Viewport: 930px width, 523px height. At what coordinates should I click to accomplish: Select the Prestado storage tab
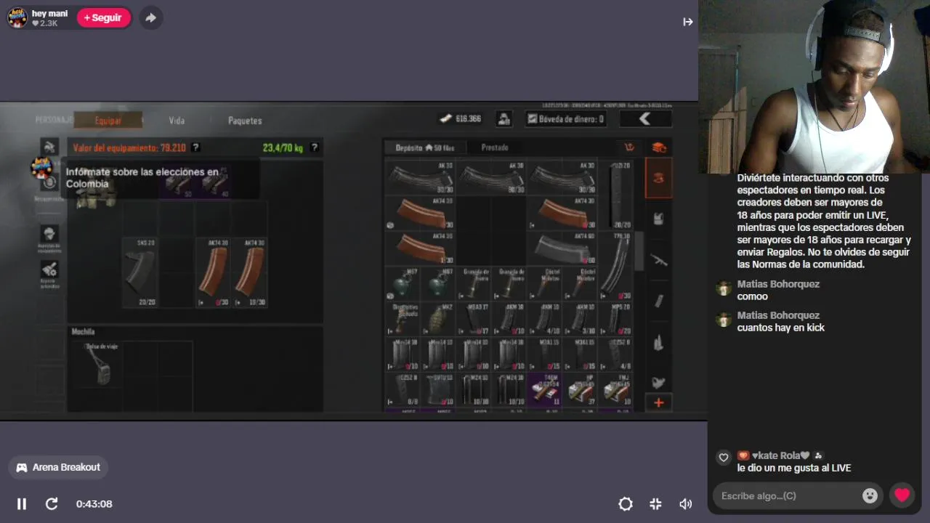click(495, 147)
